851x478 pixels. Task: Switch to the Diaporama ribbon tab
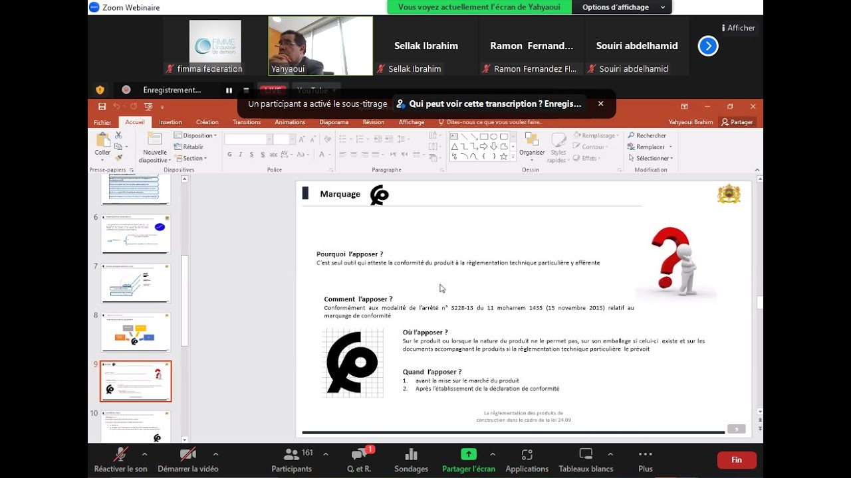click(334, 122)
